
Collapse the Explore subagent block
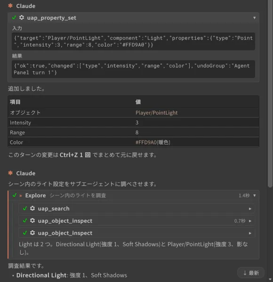point(254,196)
